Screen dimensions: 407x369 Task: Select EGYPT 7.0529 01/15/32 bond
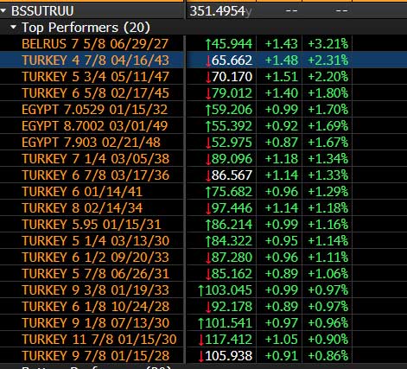tap(94, 110)
